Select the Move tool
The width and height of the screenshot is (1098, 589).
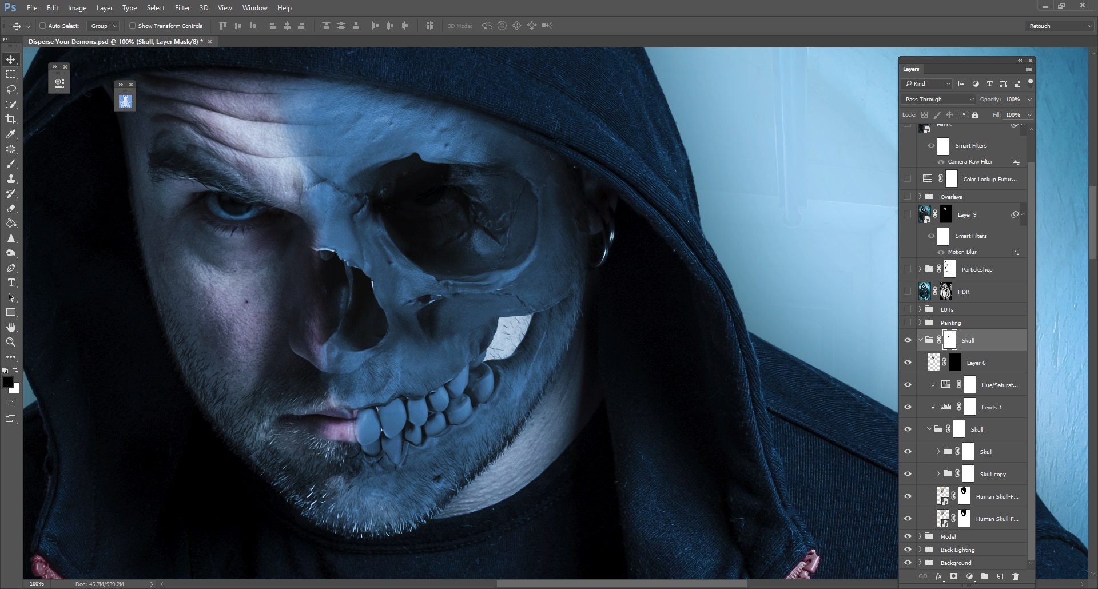pos(10,59)
